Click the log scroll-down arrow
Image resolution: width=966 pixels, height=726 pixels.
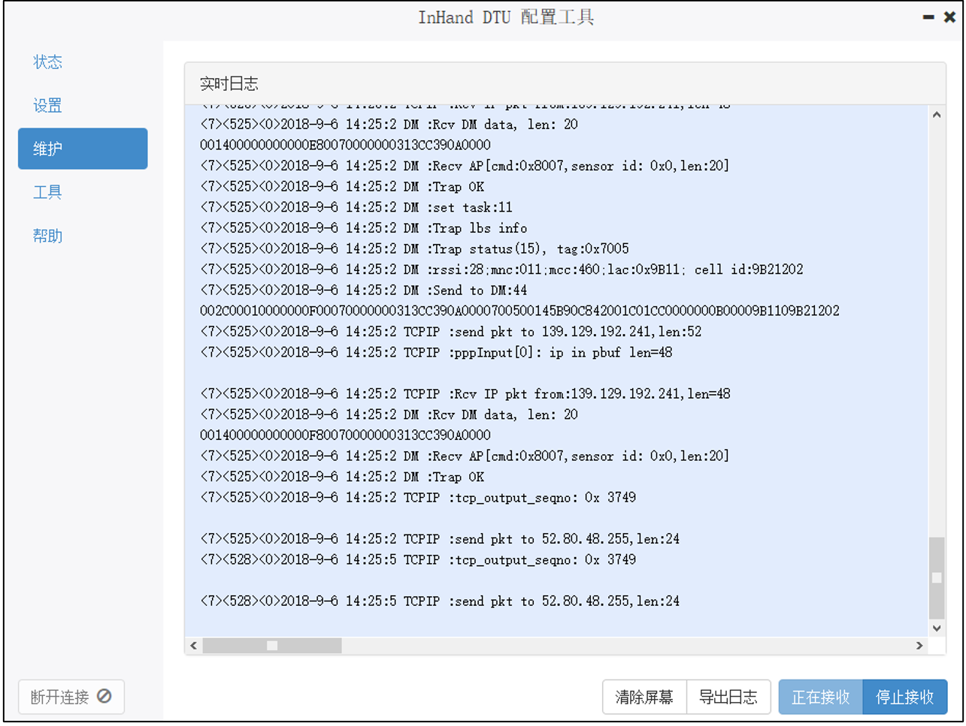(937, 628)
